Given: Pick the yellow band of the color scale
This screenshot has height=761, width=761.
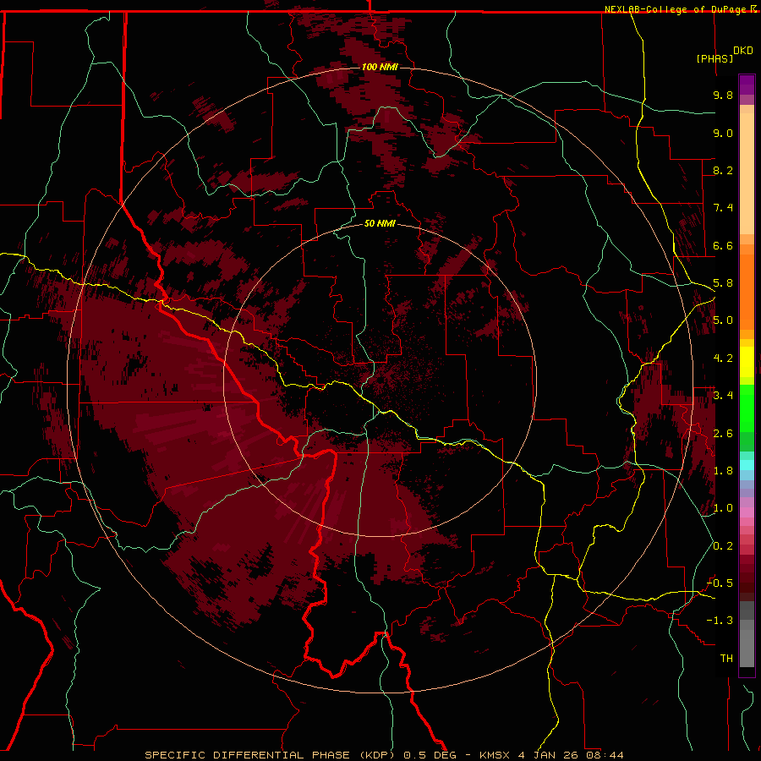Looking at the screenshot, I should point(747,362).
